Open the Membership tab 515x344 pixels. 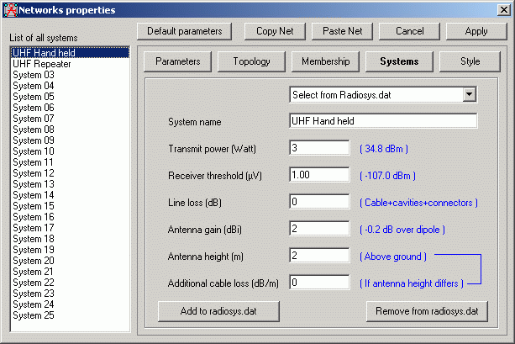(x=325, y=61)
